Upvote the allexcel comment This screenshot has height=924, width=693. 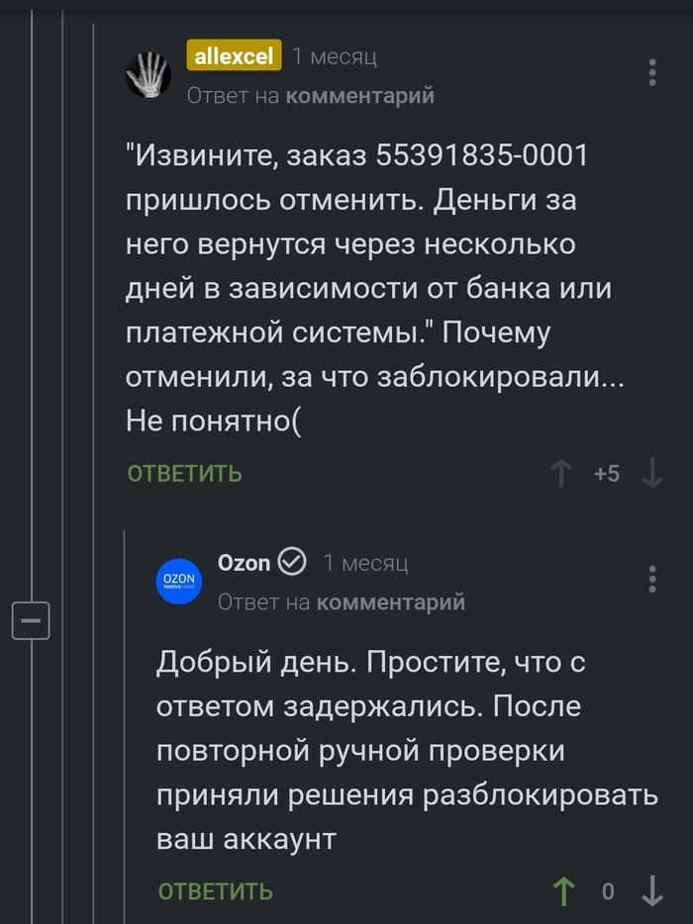pos(562,474)
